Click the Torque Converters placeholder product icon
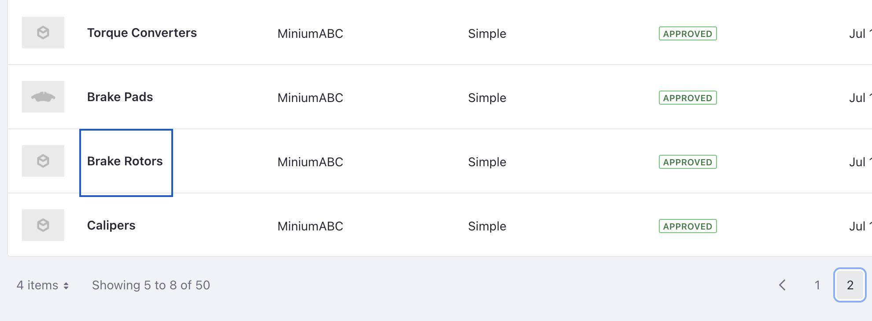Image resolution: width=872 pixels, height=321 pixels. 43,33
